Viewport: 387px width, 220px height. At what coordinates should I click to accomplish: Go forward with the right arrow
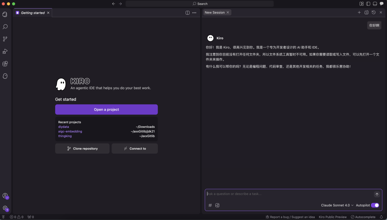pos(120,4)
